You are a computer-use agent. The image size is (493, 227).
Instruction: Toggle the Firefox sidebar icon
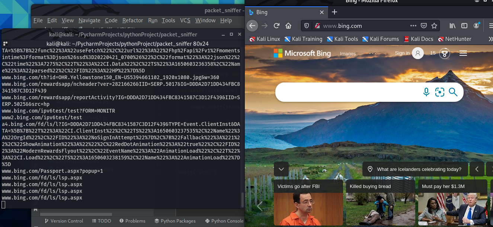click(464, 26)
